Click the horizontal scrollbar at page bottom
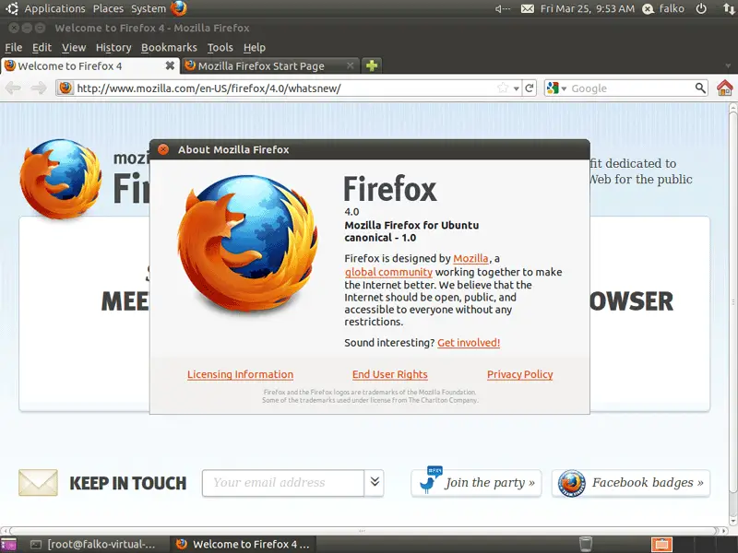The image size is (738, 553). (362, 531)
